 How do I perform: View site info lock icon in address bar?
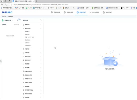[11, 5]
